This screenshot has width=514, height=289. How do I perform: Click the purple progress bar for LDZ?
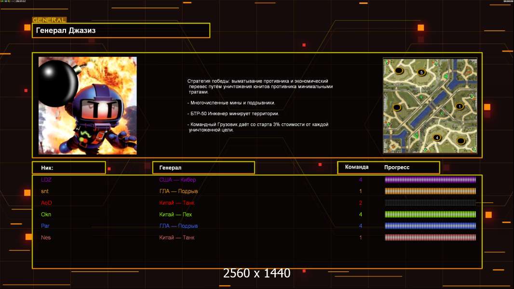pyautogui.click(x=430, y=180)
